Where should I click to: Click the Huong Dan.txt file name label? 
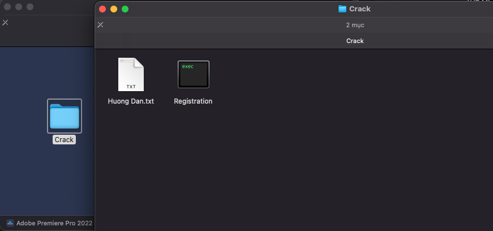point(131,101)
